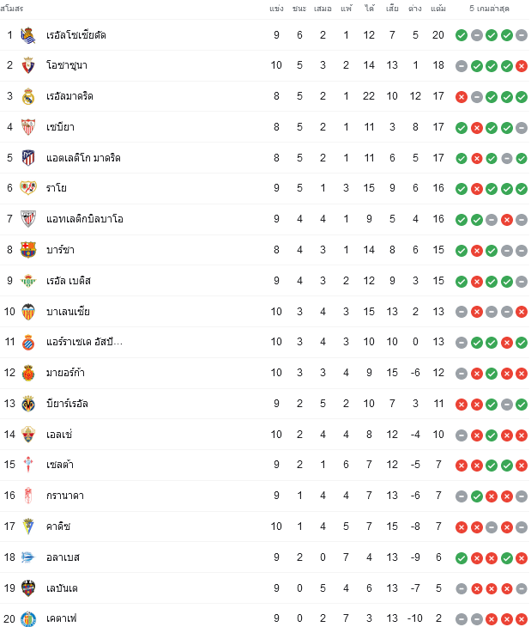Image resolution: width=531 pixels, height=627 pixels.
Task: Click Real Madrid's first red loss indicator
Action: coord(462,97)
